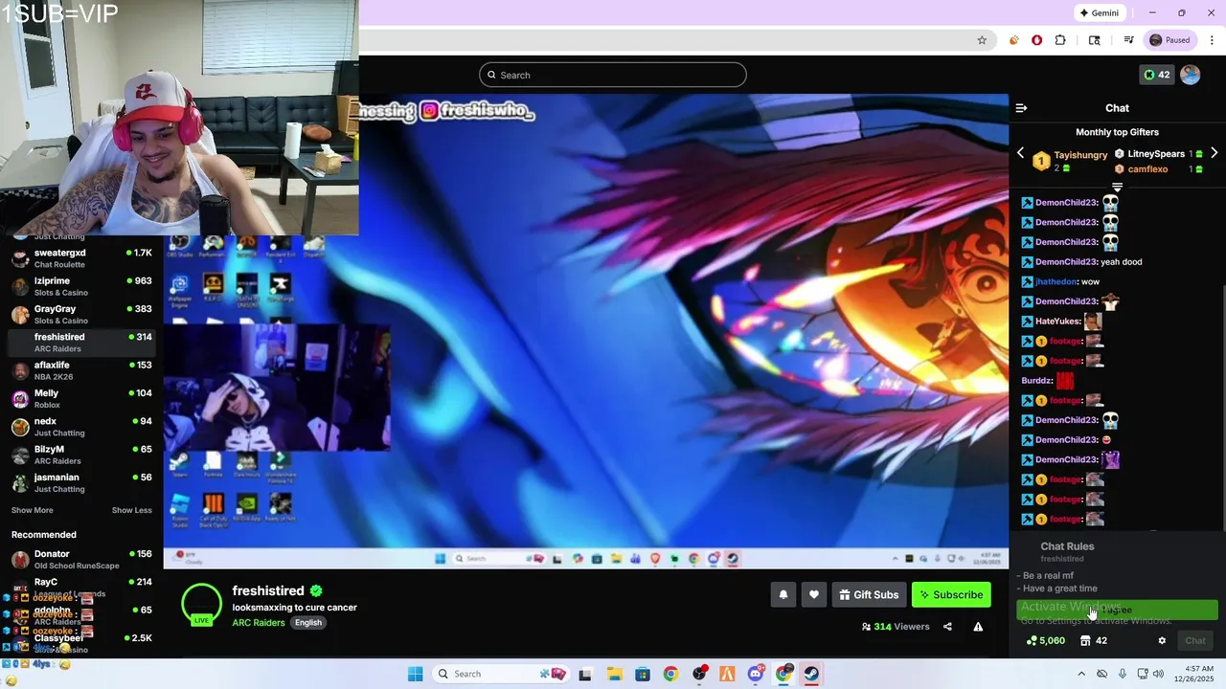Open Chrome extensions puzzle icon
1226x689 pixels.
point(1060,40)
